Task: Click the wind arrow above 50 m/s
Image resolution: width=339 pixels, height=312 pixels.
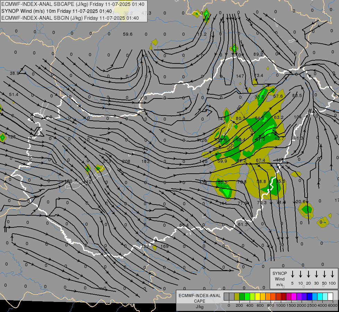Action: point(324,274)
